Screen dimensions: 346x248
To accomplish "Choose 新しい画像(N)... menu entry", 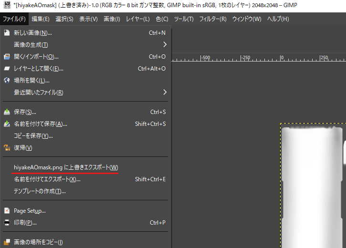I will pos(85,33).
